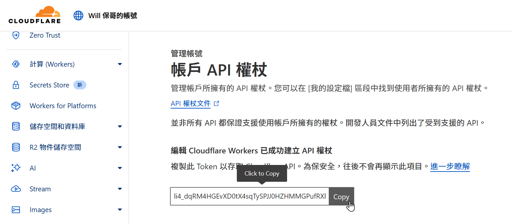Open Secrets Store in sidebar
The width and height of the screenshot is (512, 224).
pyautogui.click(x=49, y=85)
